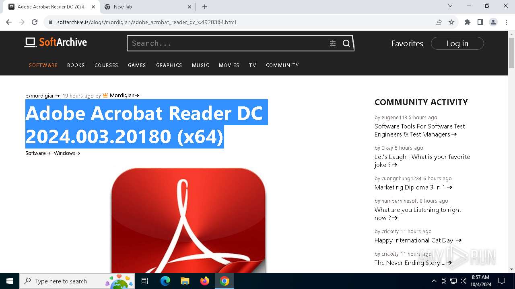515x289 pixels.
Task: Open Let's Laugh favorite joke post
Action: click(x=422, y=161)
